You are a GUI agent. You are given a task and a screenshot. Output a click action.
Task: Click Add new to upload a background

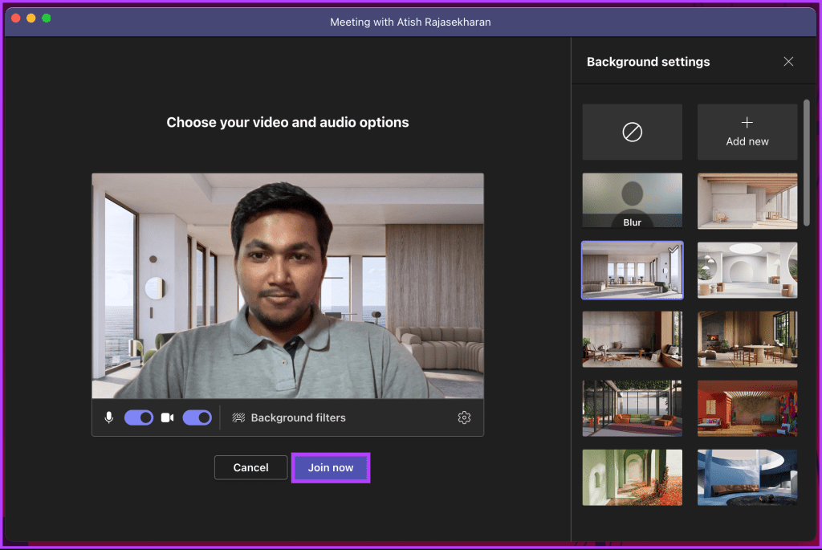pos(747,131)
